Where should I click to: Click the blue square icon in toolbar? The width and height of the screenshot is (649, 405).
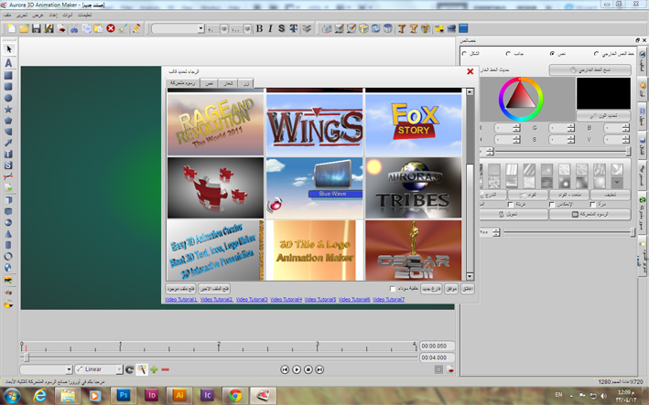point(463,28)
